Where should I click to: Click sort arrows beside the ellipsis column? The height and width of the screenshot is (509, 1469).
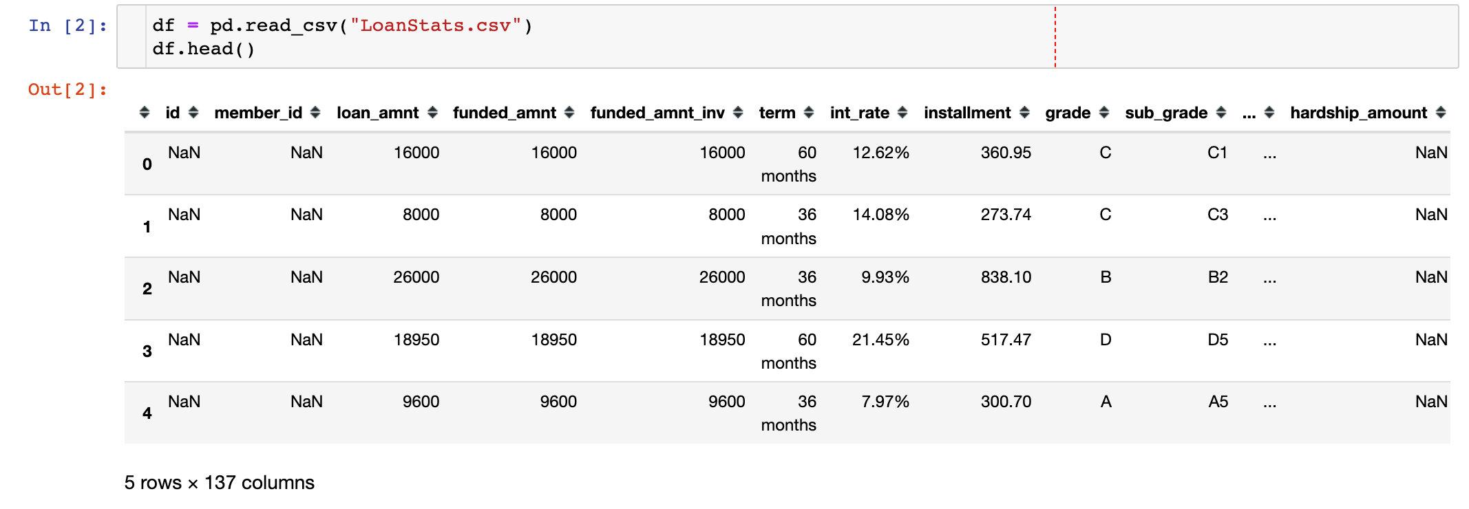pyautogui.click(x=1269, y=113)
